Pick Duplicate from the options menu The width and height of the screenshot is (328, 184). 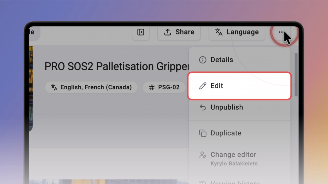click(240, 133)
